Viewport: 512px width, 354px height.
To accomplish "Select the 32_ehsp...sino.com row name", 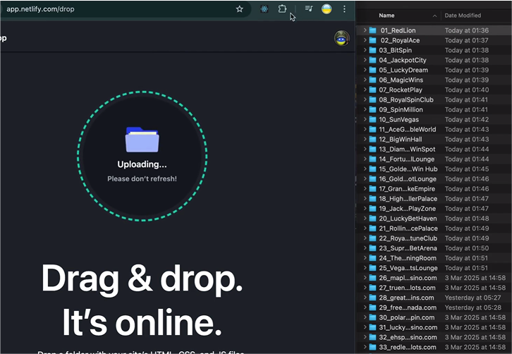I will pos(408,337).
